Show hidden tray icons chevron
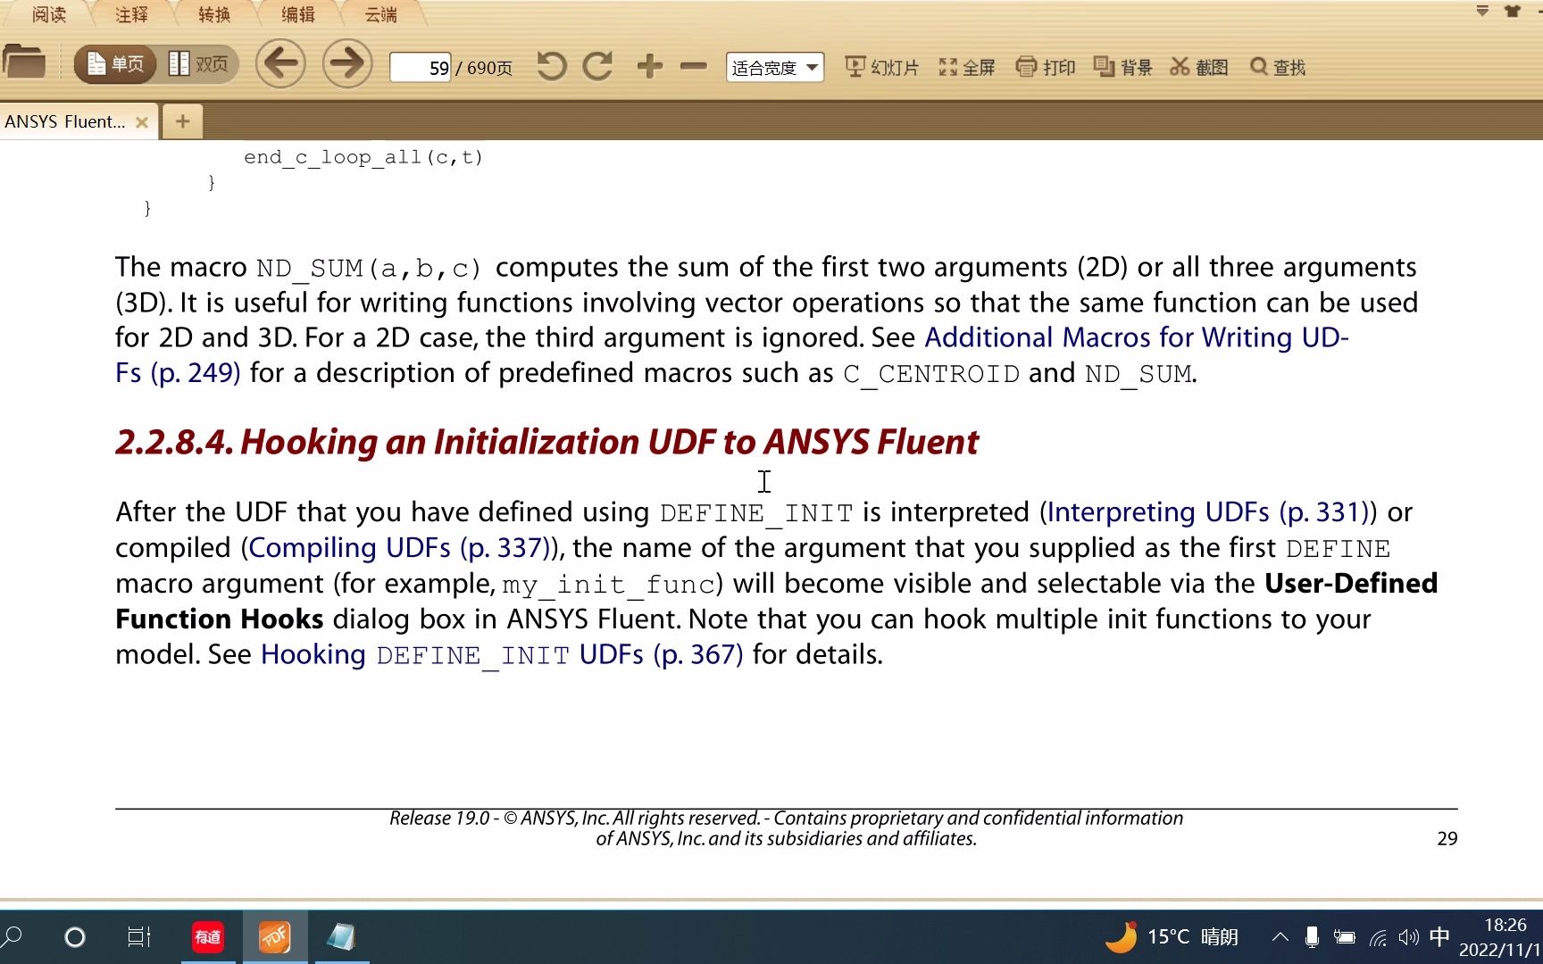The width and height of the screenshot is (1543, 964). (x=1280, y=936)
